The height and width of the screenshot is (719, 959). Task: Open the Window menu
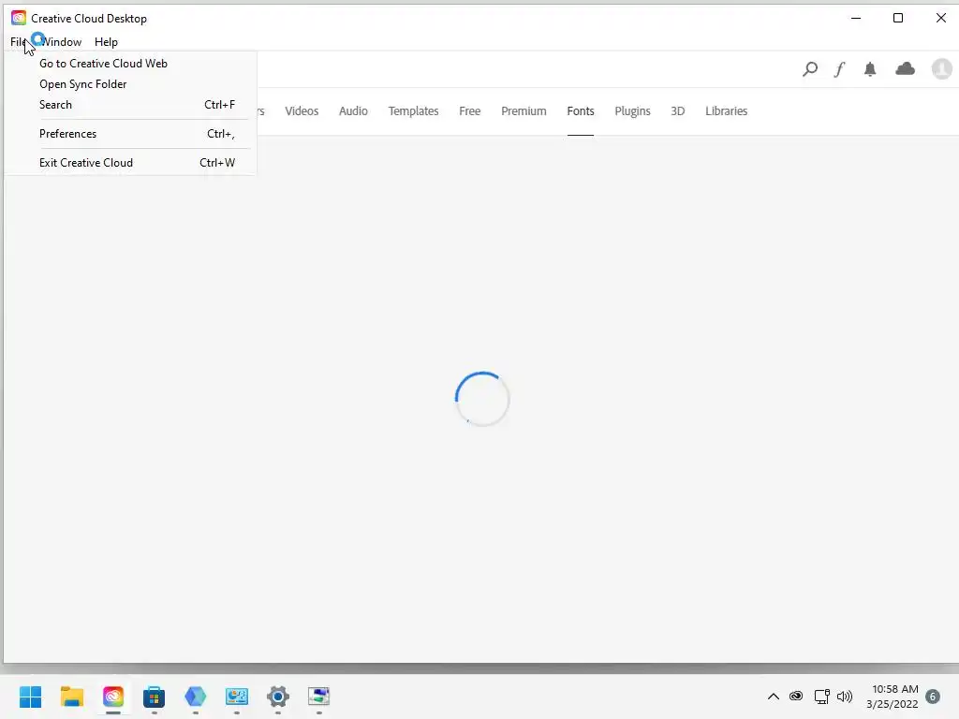click(x=62, y=41)
